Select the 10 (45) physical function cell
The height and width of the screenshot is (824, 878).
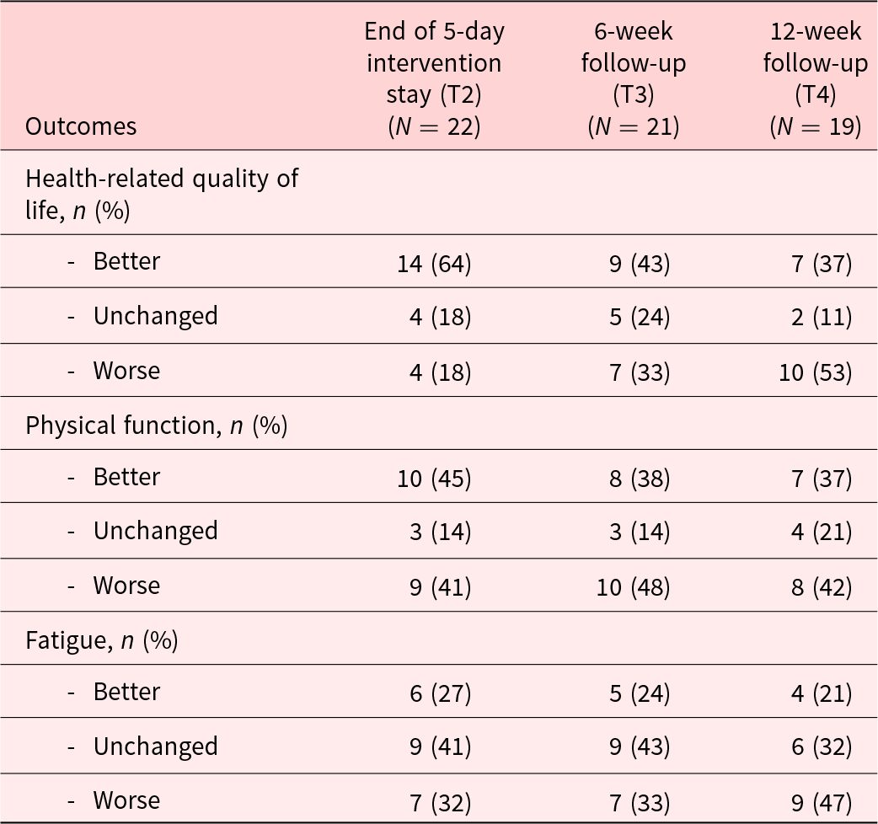coord(434,479)
